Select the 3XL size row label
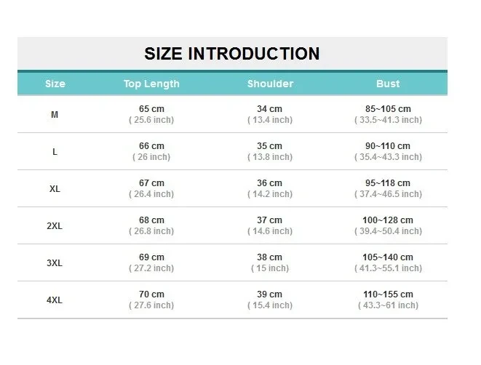 pyautogui.click(x=55, y=262)
